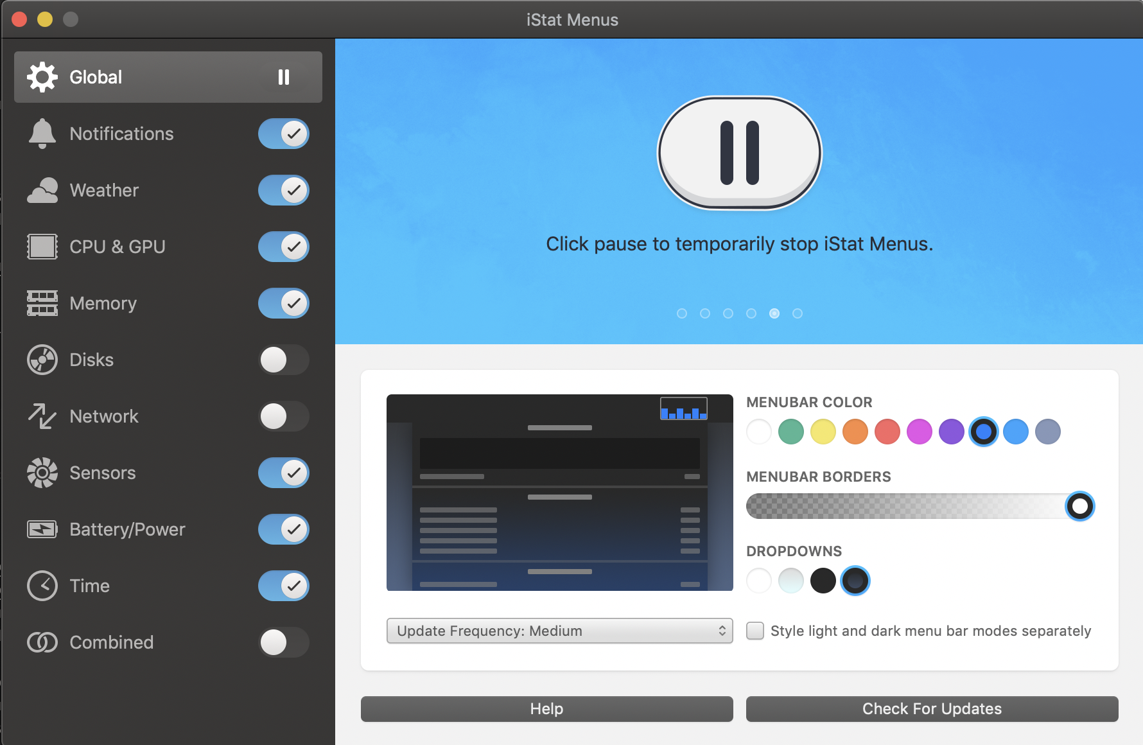This screenshot has width=1143, height=745.
Task: Disable the Memory switch
Action: pyautogui.click(x=284, y=303)
